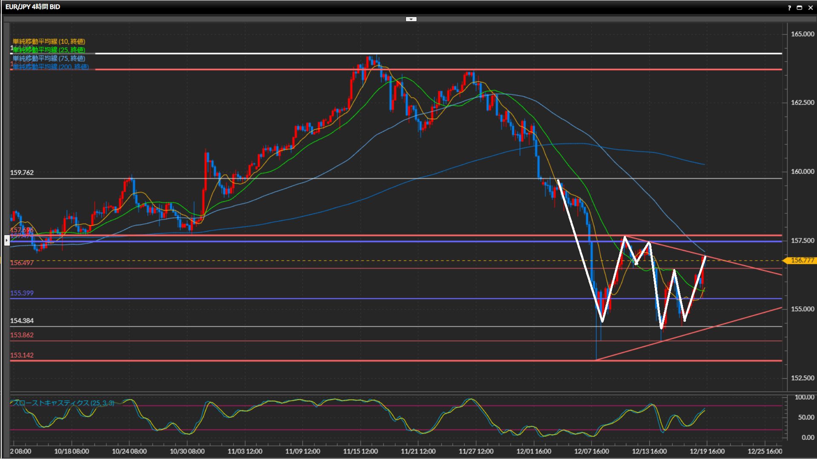Click the 154.384 gray line label
Viewport: 817px width, 459px height.
(22, 321)
